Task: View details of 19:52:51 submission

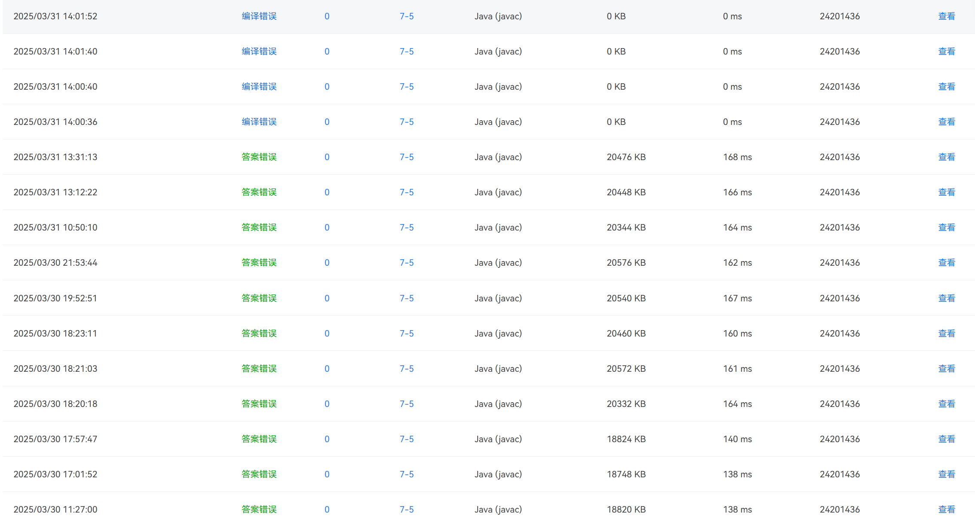Action: pyautogui.click(x=946, y=298)
